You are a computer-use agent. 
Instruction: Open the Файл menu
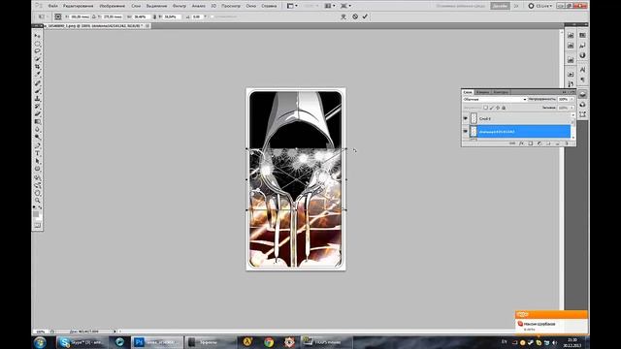click(52, 6)
